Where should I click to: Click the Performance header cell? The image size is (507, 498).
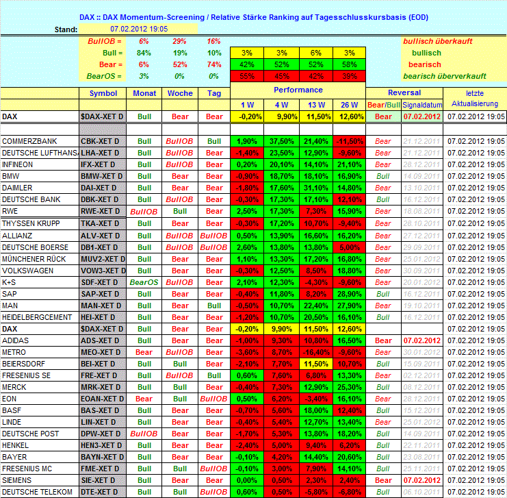pyautogui.click(x=298, y=90)
